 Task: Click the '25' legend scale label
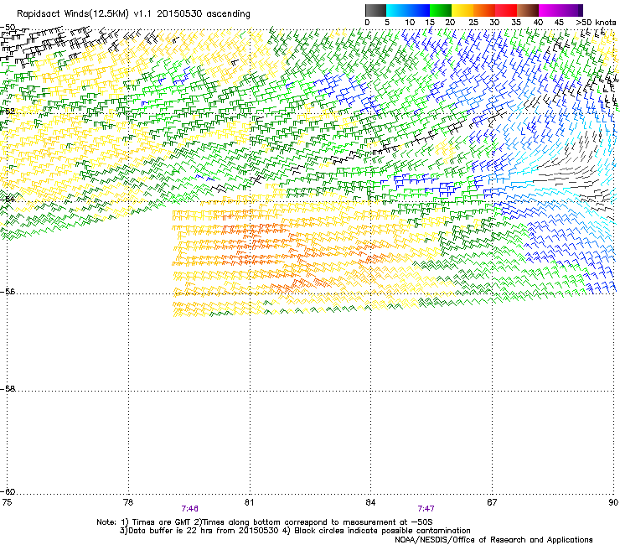point(473,23)
